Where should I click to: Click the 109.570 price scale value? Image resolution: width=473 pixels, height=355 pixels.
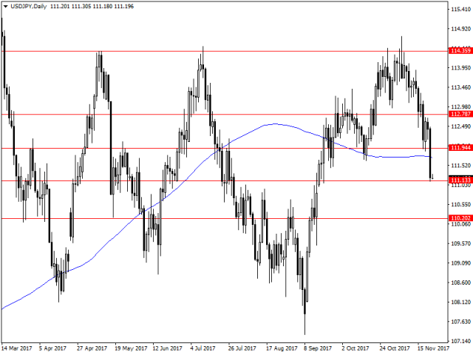click(x=460, y=243)
